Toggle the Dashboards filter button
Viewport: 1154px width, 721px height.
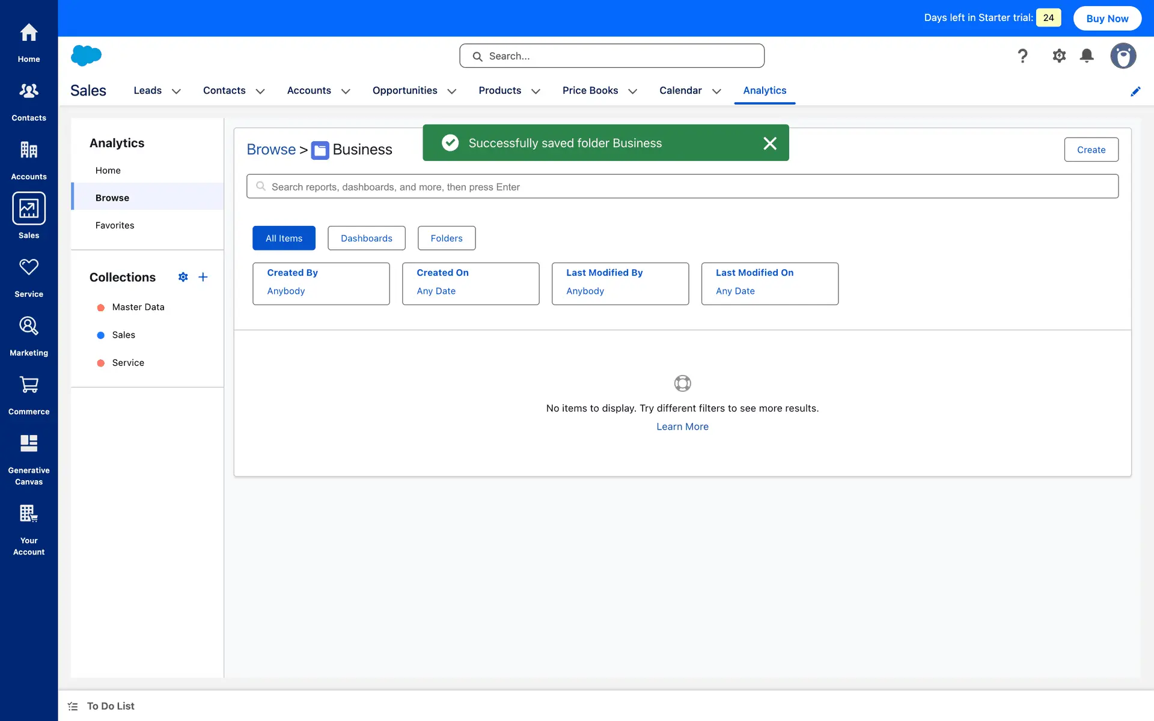pos(366,238)
